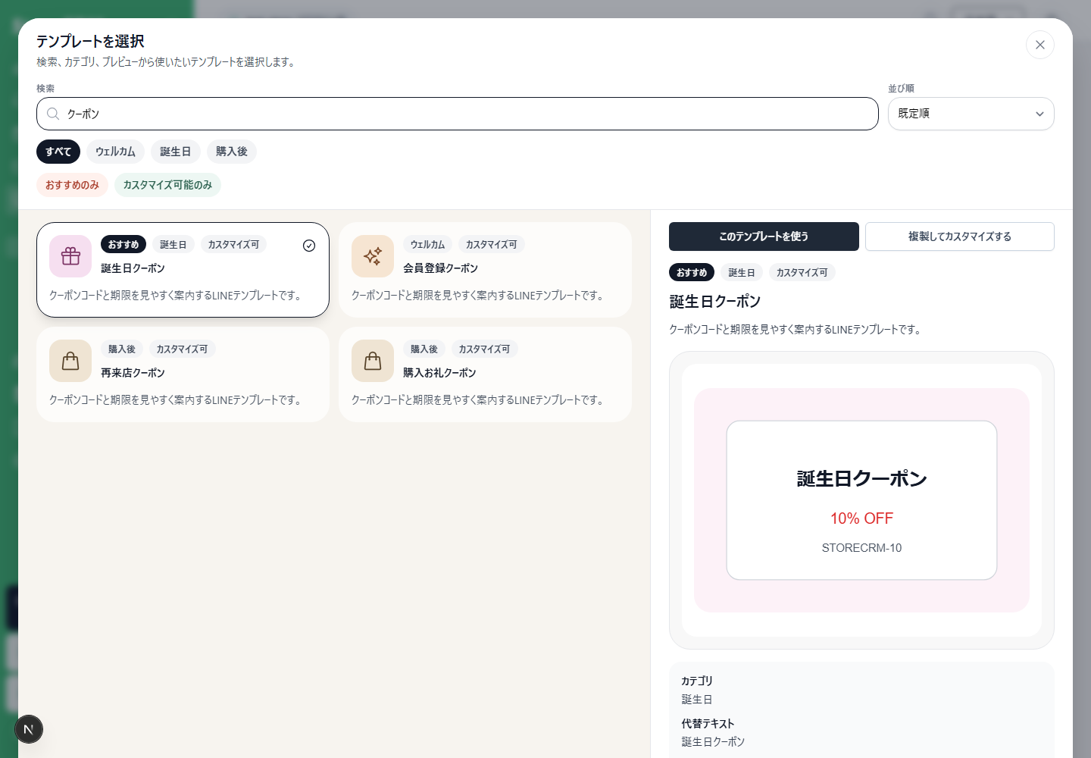Image resolution: width=1091 pixels, height=758 pixels.
Task: Click the search magnifier icon
Action: (x=53, y=114)
